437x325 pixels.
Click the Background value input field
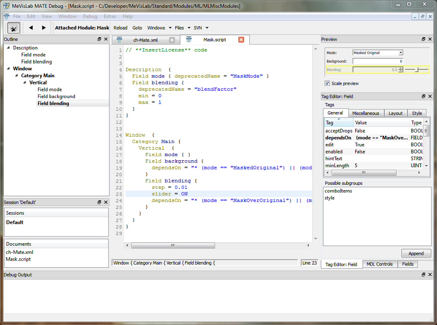[x=377, y=61]
